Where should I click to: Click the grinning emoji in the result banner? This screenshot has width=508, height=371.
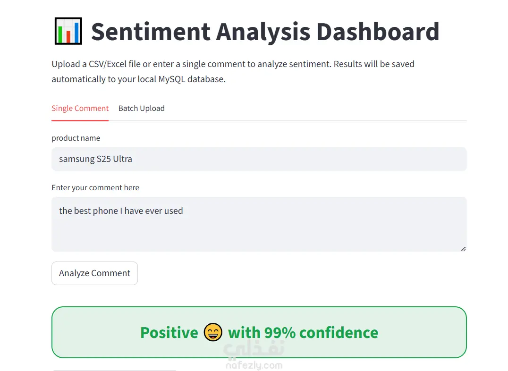(213, 332)
